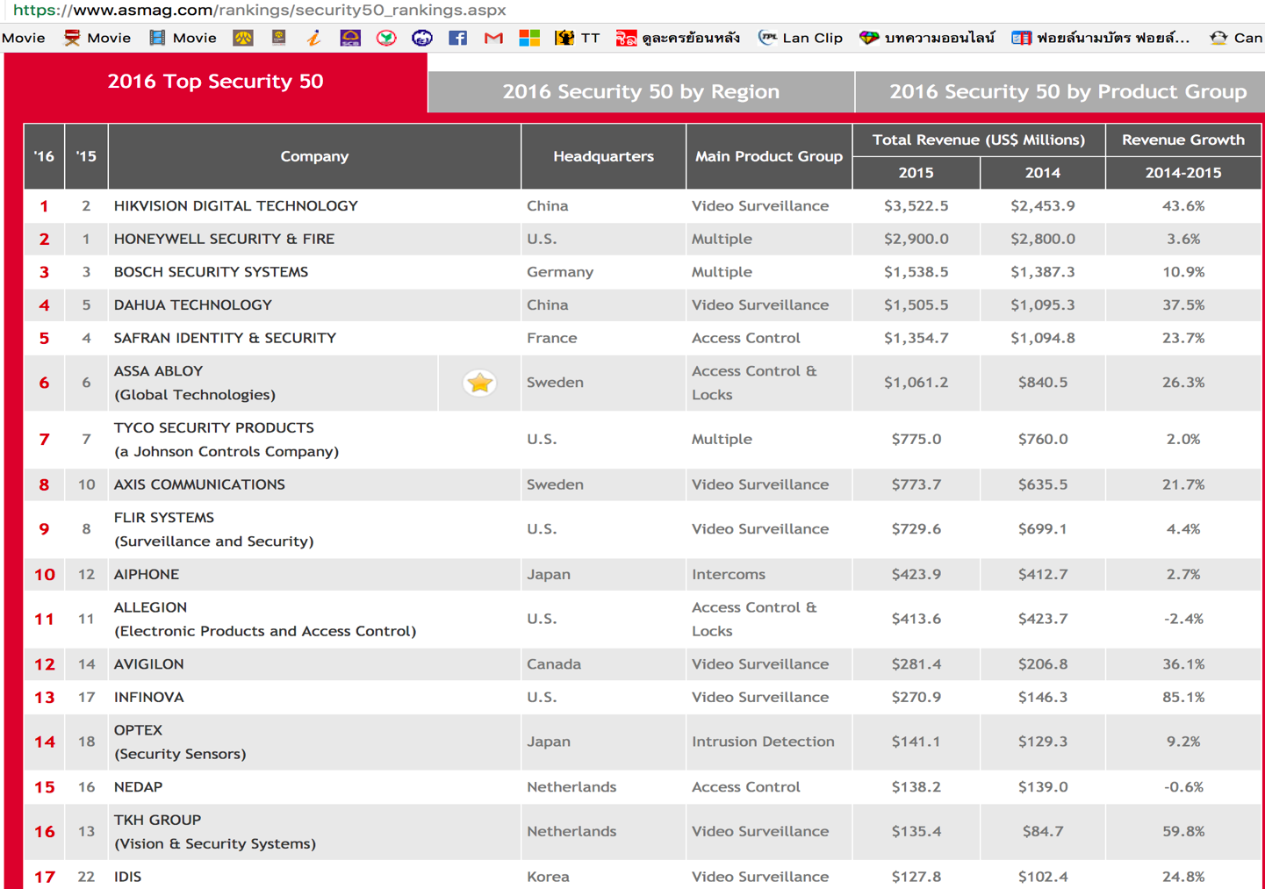Click AIPHONE company name
1265x889 pixels.
click(146, 575)
